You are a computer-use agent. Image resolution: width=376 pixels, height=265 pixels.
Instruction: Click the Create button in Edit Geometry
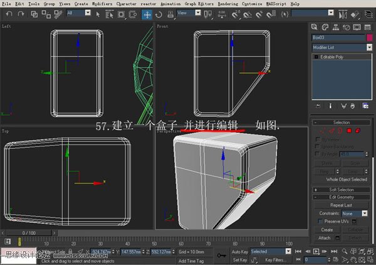(x=327, y=230)
